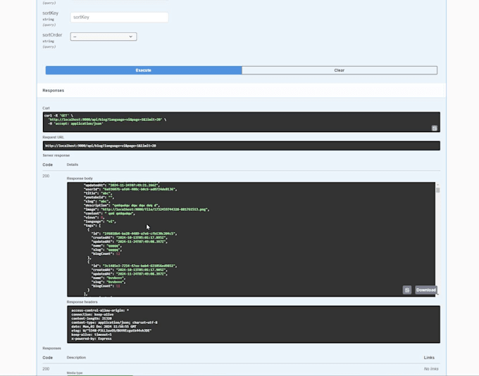479x376 pixels.
Task: Click the sortOrder parameter label
Action: [x=52, y=35]
